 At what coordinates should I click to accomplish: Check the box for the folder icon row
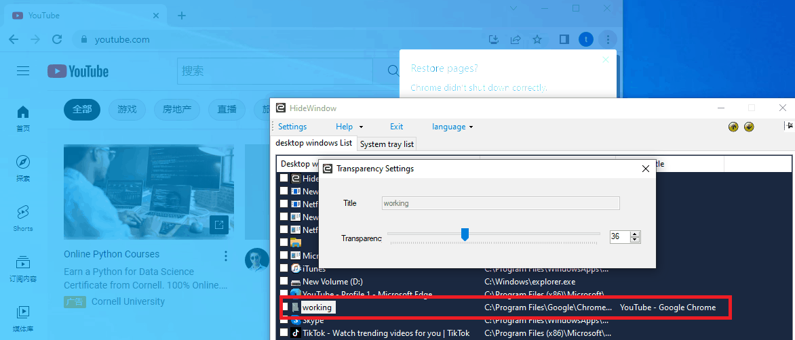pos(284,242)
